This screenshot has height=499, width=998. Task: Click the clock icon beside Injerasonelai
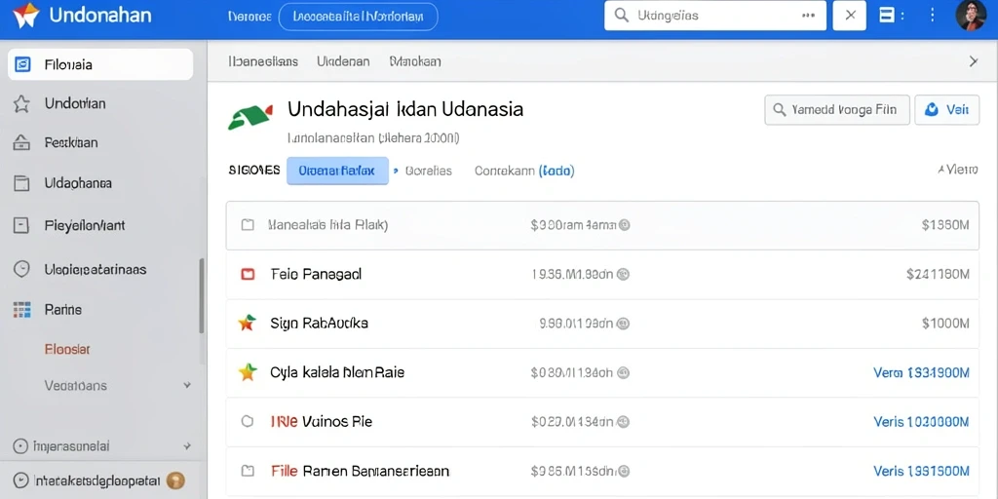[21, 446]
